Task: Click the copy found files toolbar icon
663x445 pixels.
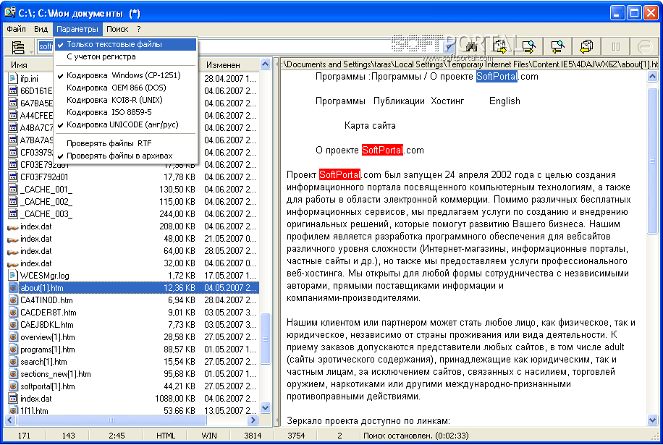Action: [500, 46]
